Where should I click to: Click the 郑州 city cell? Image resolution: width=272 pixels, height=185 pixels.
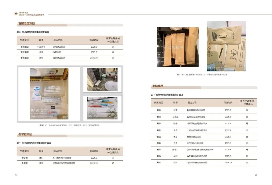tap(175, 162)
